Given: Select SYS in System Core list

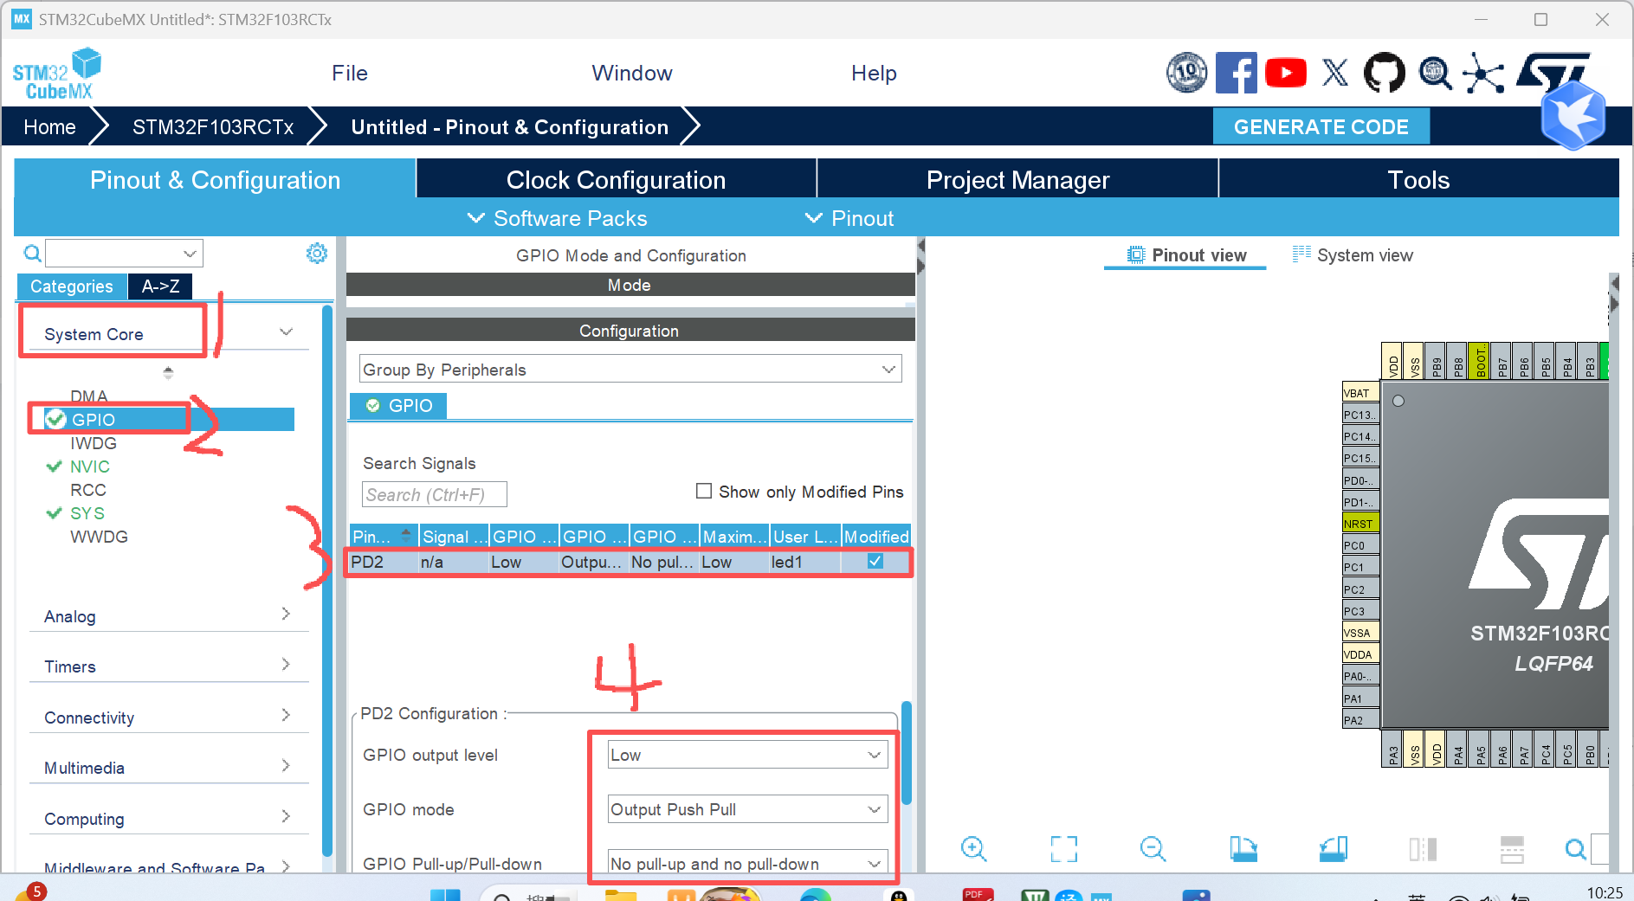Looking at the screenshot, I should (x=87, y=513).
